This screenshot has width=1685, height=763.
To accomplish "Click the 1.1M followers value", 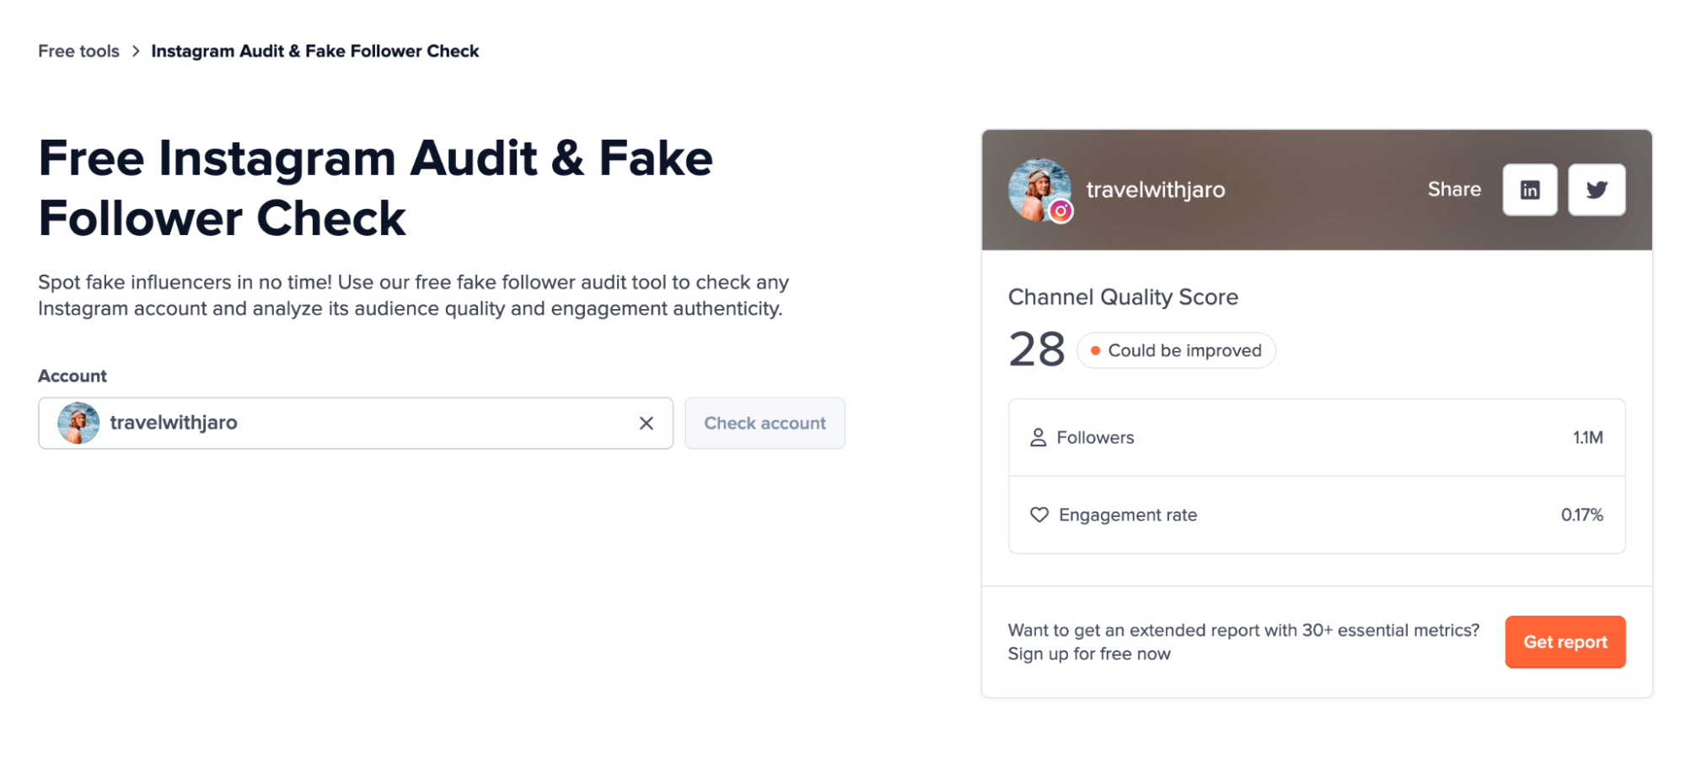I will tap(1587, 438).
